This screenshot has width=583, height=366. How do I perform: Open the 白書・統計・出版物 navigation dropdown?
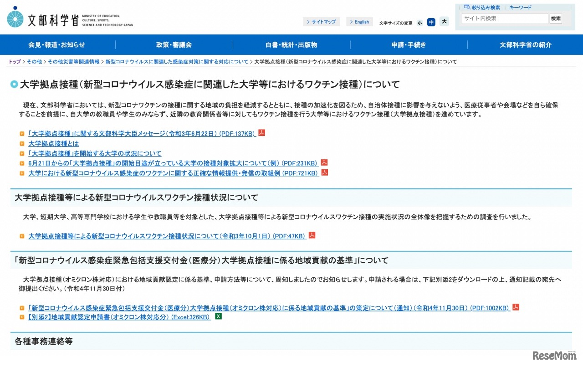[x=291, y=45]
